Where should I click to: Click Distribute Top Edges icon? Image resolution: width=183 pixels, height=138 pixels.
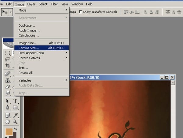click(x=168, y=12)
